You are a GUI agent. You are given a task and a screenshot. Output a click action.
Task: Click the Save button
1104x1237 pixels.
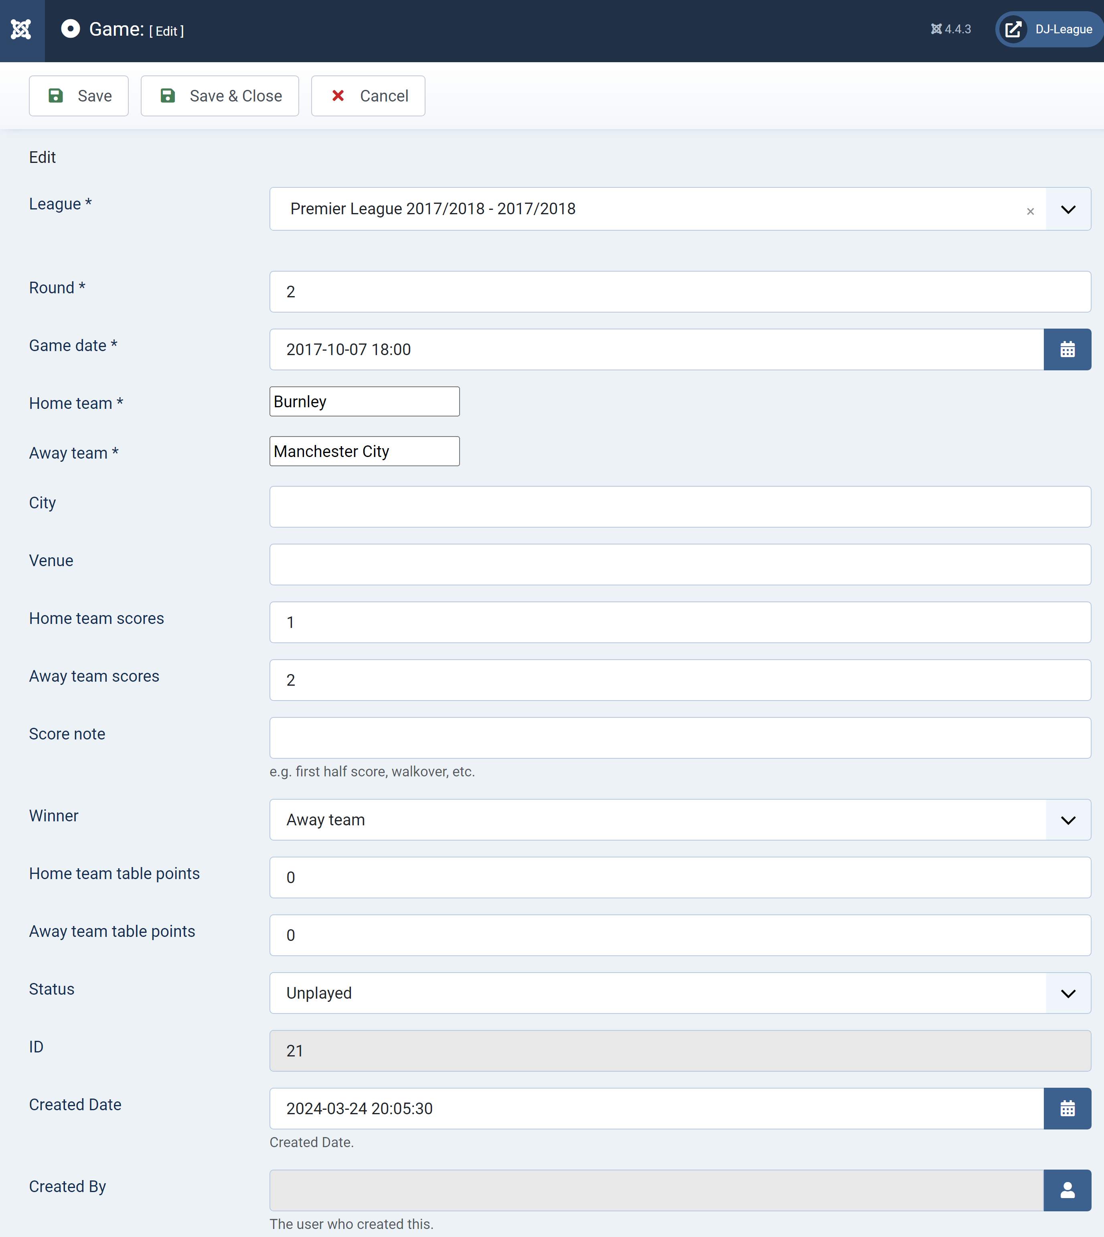[79, 96]
